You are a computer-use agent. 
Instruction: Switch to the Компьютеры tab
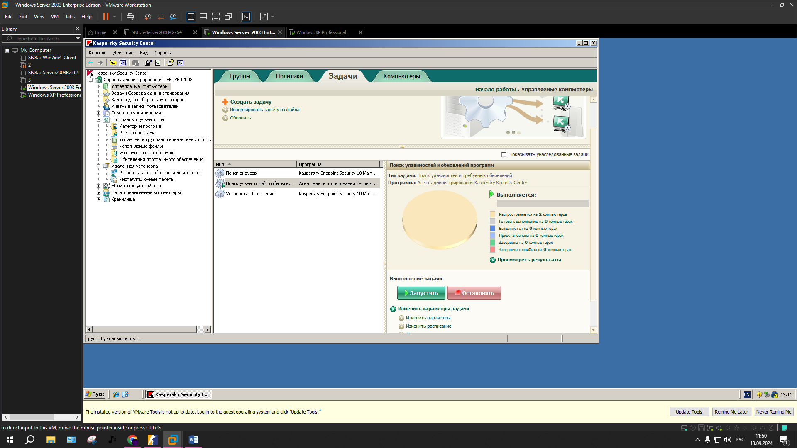[401, 76]
